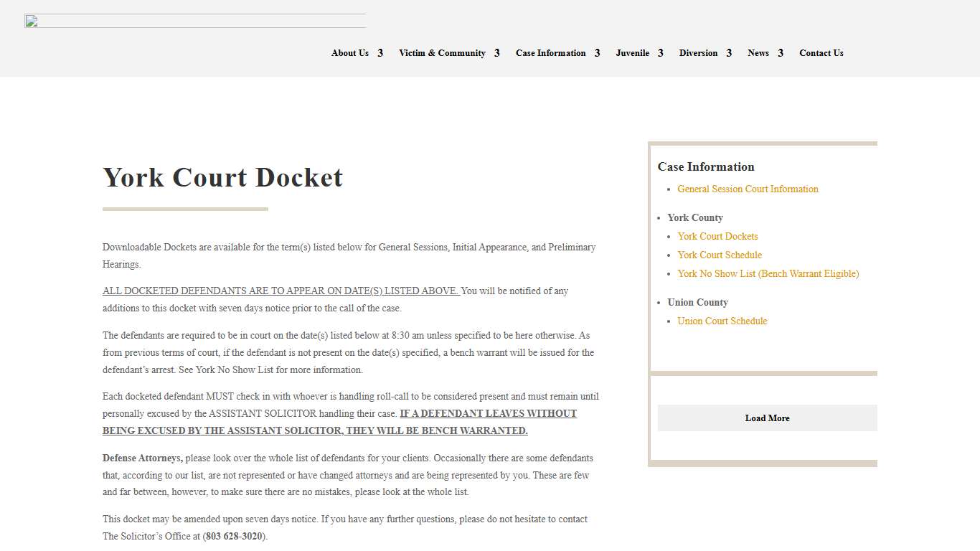Open the Contact Us page
The height and width of the screenshot is (551, 980).
(821, 53)
